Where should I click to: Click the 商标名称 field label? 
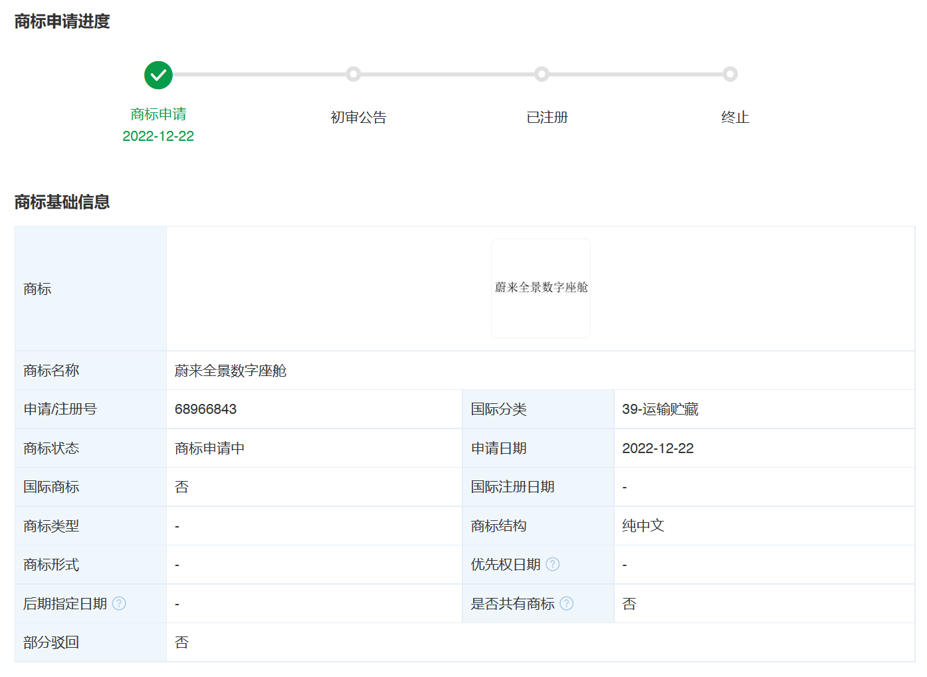coord(51,371)
